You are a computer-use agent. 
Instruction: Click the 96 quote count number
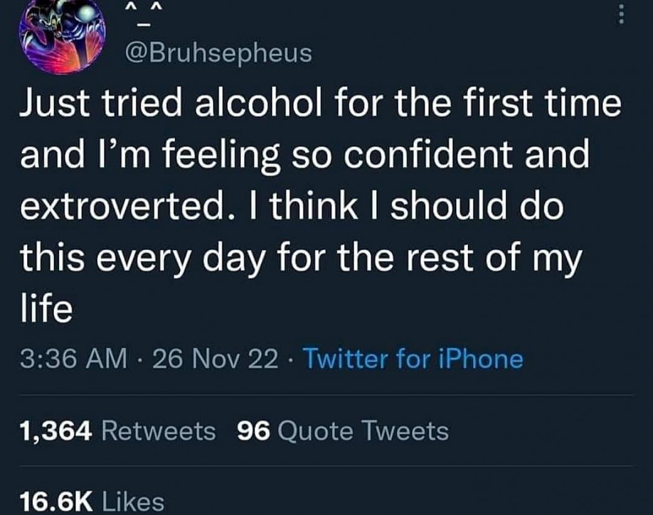coord(254,431)
